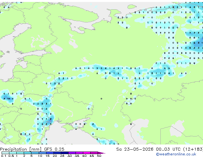The image size is (203, 157).
Task: Click the over-50 arrow tip of legend
Action: [x=101, y=153]
